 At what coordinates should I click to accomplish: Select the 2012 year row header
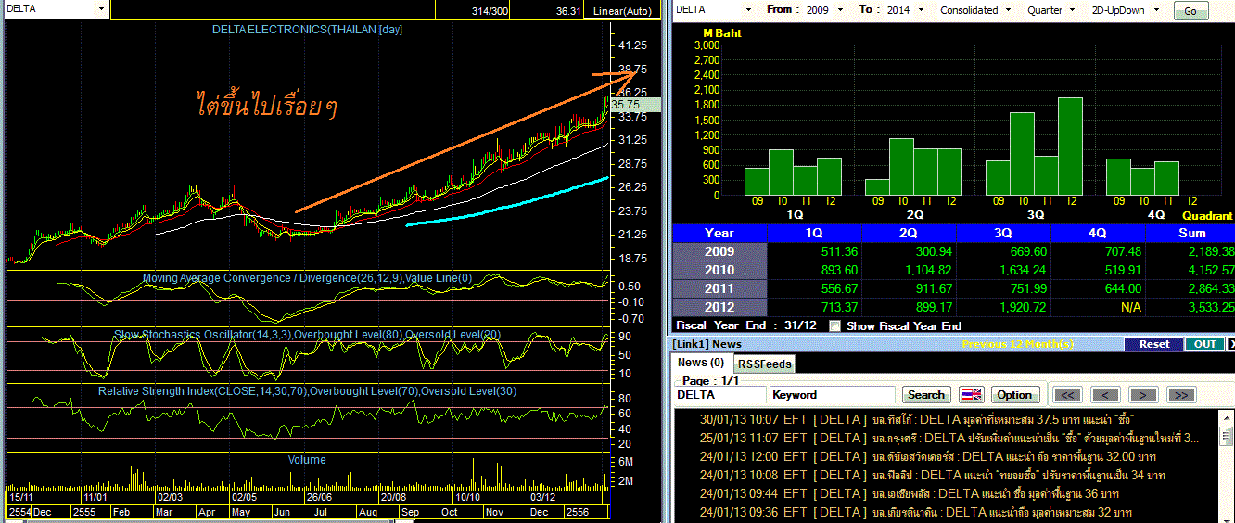(x=719, y=307)
